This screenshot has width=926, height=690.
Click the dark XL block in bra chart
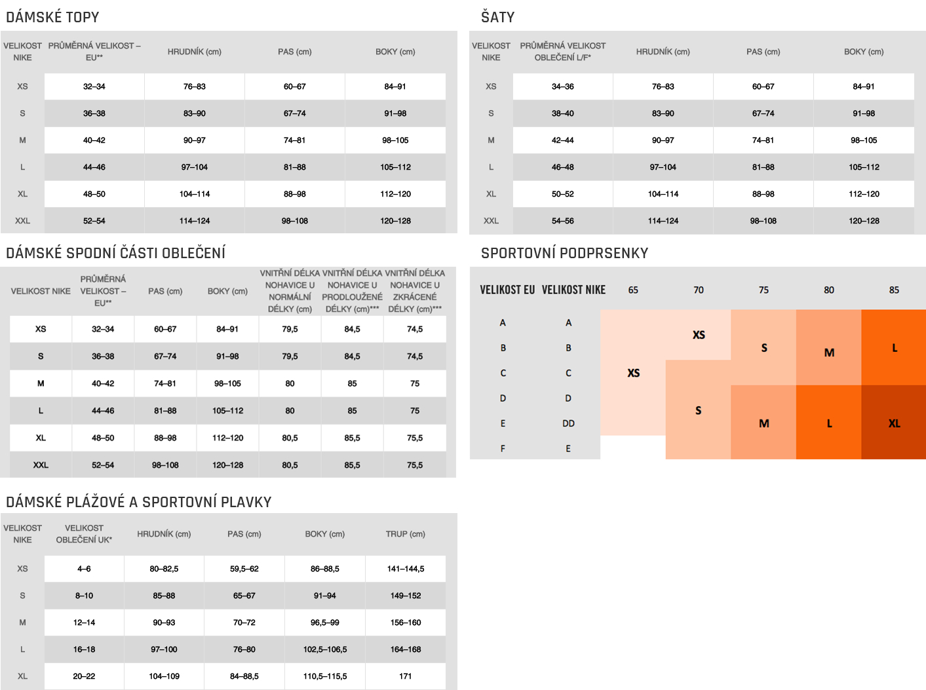(894, 423)
